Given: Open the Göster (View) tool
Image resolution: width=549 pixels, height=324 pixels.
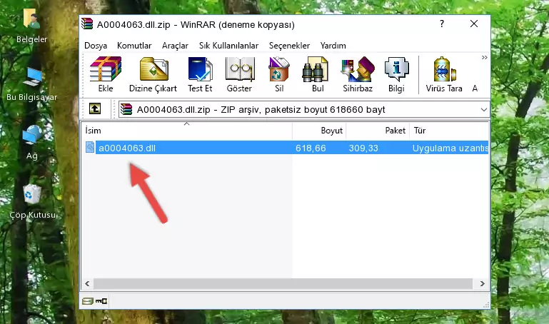Looking at the screenshot, I should point(239,74).
